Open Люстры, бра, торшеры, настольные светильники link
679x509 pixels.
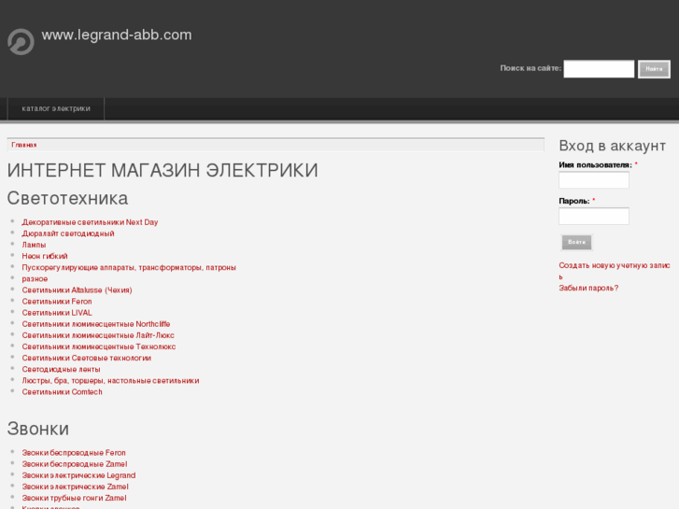pyautogui.click(x=110, y=381)
